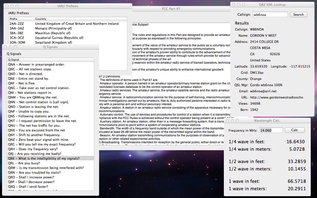Click the Latitude value 33.659320
Screen dimensions: 317x198
click(x=259, y=66)
